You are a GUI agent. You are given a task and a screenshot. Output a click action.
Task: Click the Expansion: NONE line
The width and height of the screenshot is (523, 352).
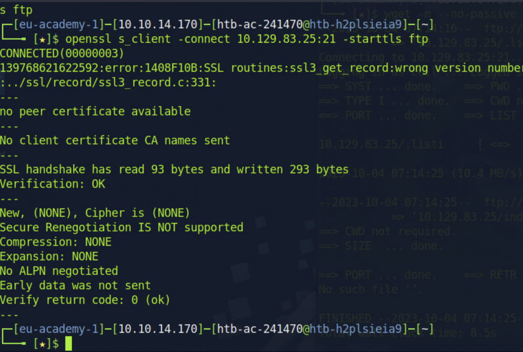[x=49, y=256]
